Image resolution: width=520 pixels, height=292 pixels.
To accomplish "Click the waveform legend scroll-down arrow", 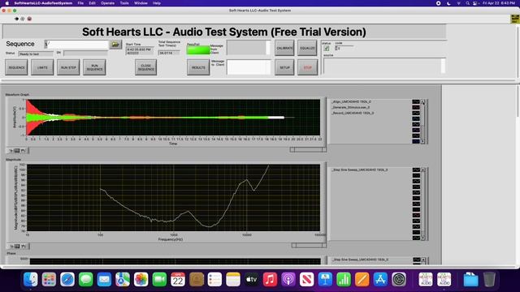I will [x=423, y=141].
